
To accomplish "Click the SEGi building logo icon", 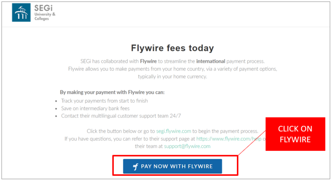I will pyautogui.click(x=21, y=13).
